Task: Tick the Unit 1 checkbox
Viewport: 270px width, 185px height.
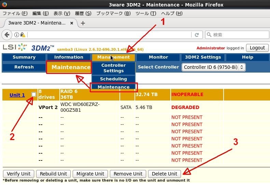Action: pos(34,94)
